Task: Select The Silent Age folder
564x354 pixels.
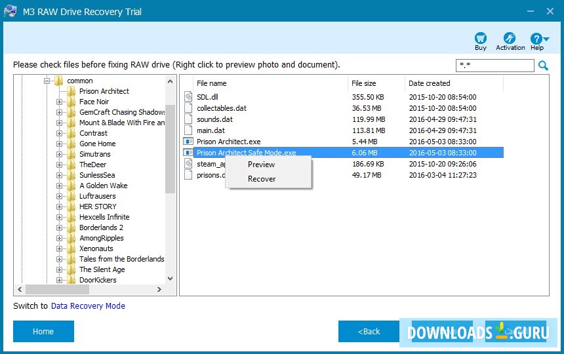Action: click(102, 269)
